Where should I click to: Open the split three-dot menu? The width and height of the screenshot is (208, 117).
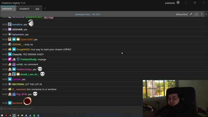coord(201,14)
